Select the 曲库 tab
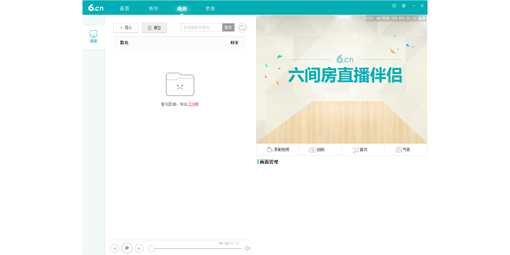The height and width of the screenshot is (255, 510). [182, 8]
